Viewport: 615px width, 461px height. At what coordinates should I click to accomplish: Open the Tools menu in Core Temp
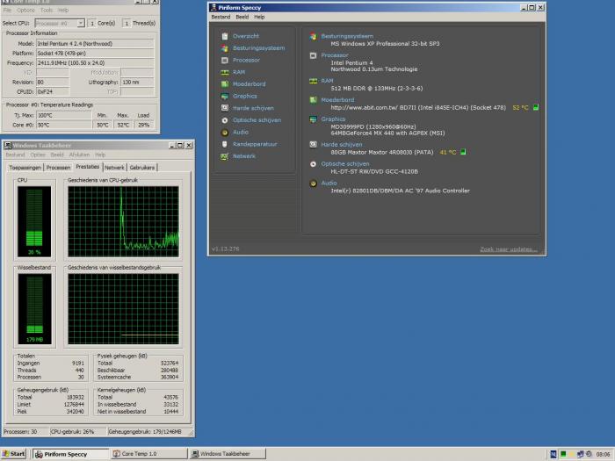(x=46, y=11)
